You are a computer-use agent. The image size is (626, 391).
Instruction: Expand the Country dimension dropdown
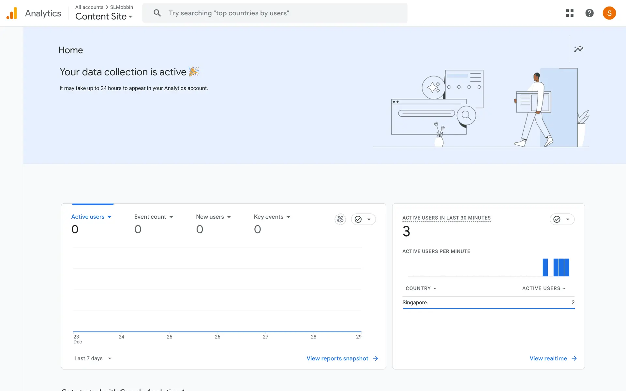pos(421,288)
